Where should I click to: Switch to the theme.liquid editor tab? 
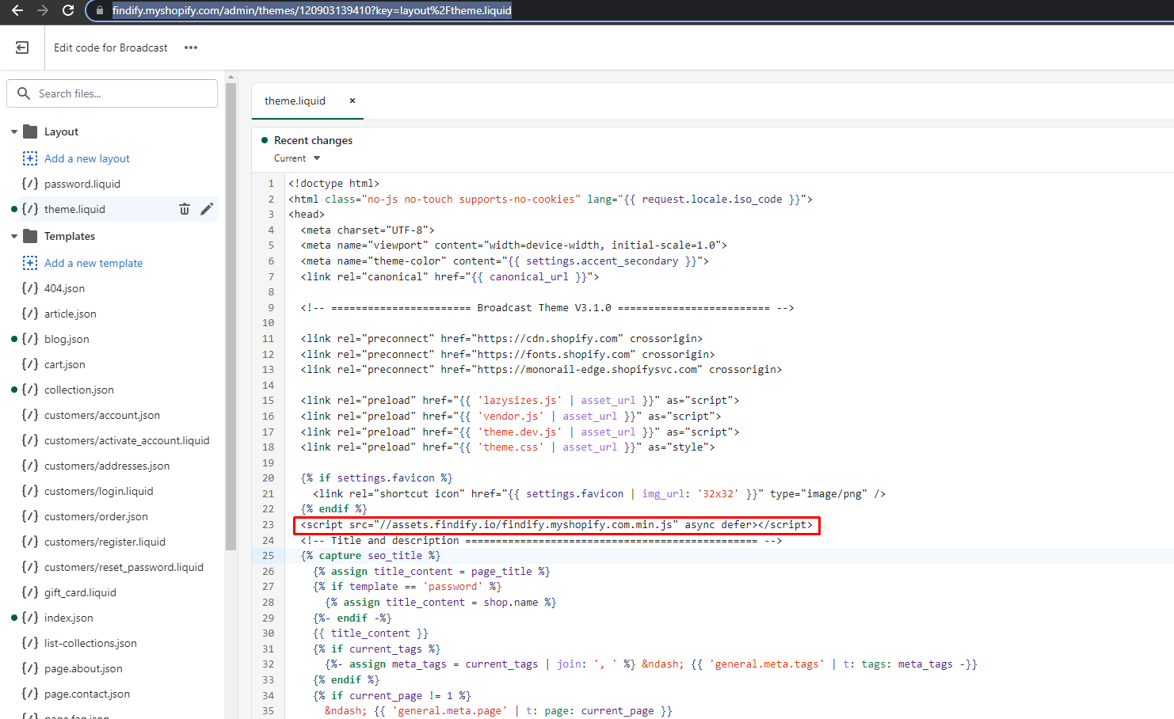click(295, 101)
